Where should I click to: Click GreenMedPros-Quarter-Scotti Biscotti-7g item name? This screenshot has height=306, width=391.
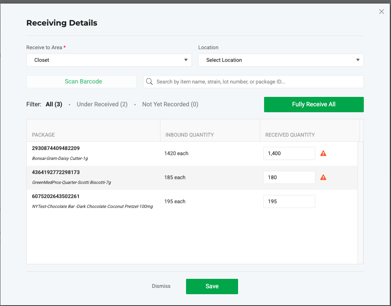(x=72, y=182)
